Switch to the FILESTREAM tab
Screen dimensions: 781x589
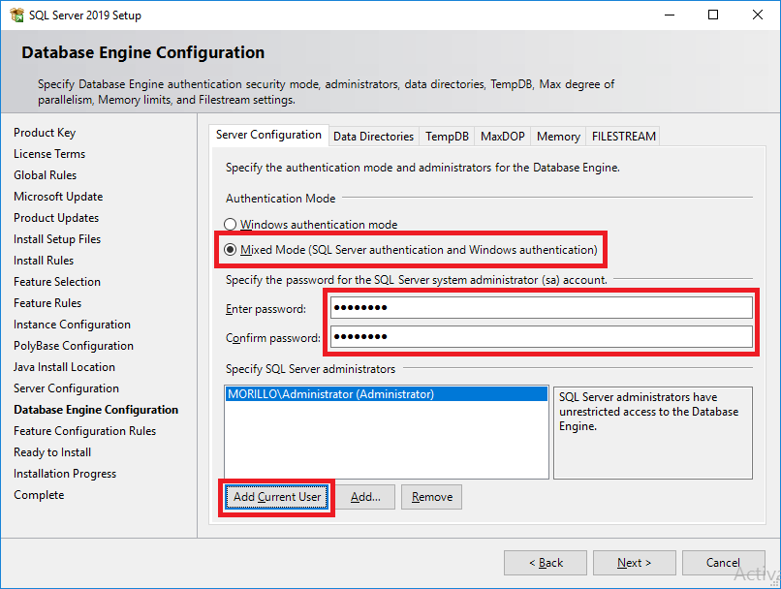623,137
